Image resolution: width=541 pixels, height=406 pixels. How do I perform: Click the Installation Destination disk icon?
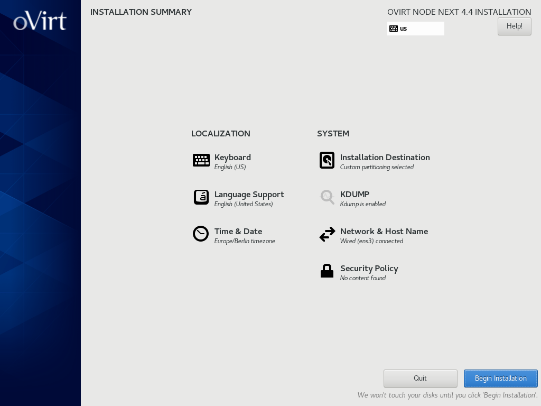pos(327,160)
